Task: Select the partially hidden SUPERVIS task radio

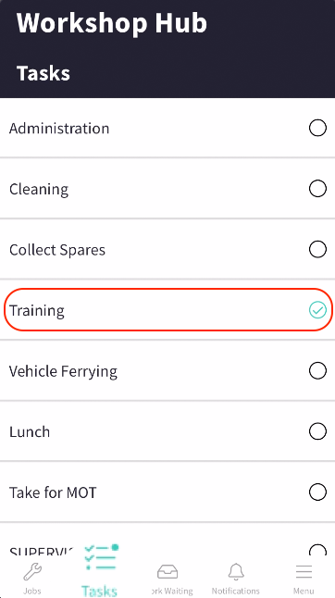Action: (317, 550)
